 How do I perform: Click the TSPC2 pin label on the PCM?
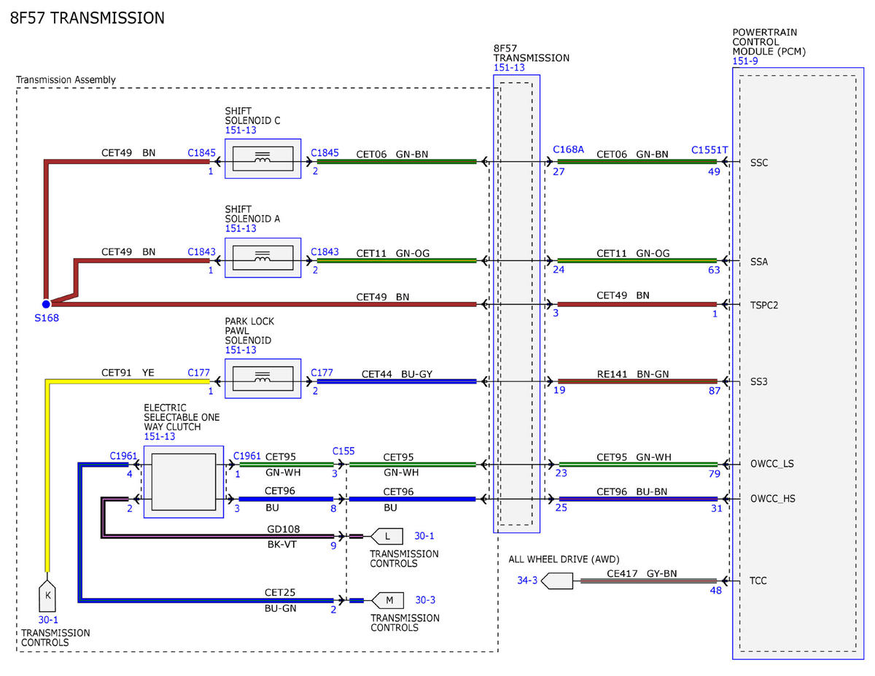click(764, 305)
